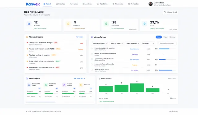
Task: Click the Meus Projetos header icon
Action: 27,79
